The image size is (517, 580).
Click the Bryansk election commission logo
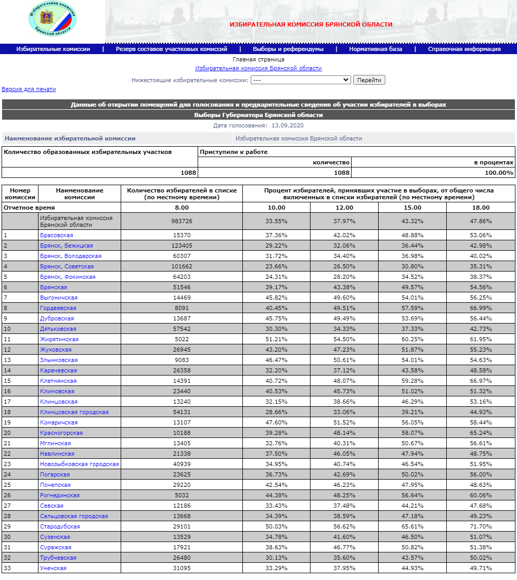tap(53, 19)
